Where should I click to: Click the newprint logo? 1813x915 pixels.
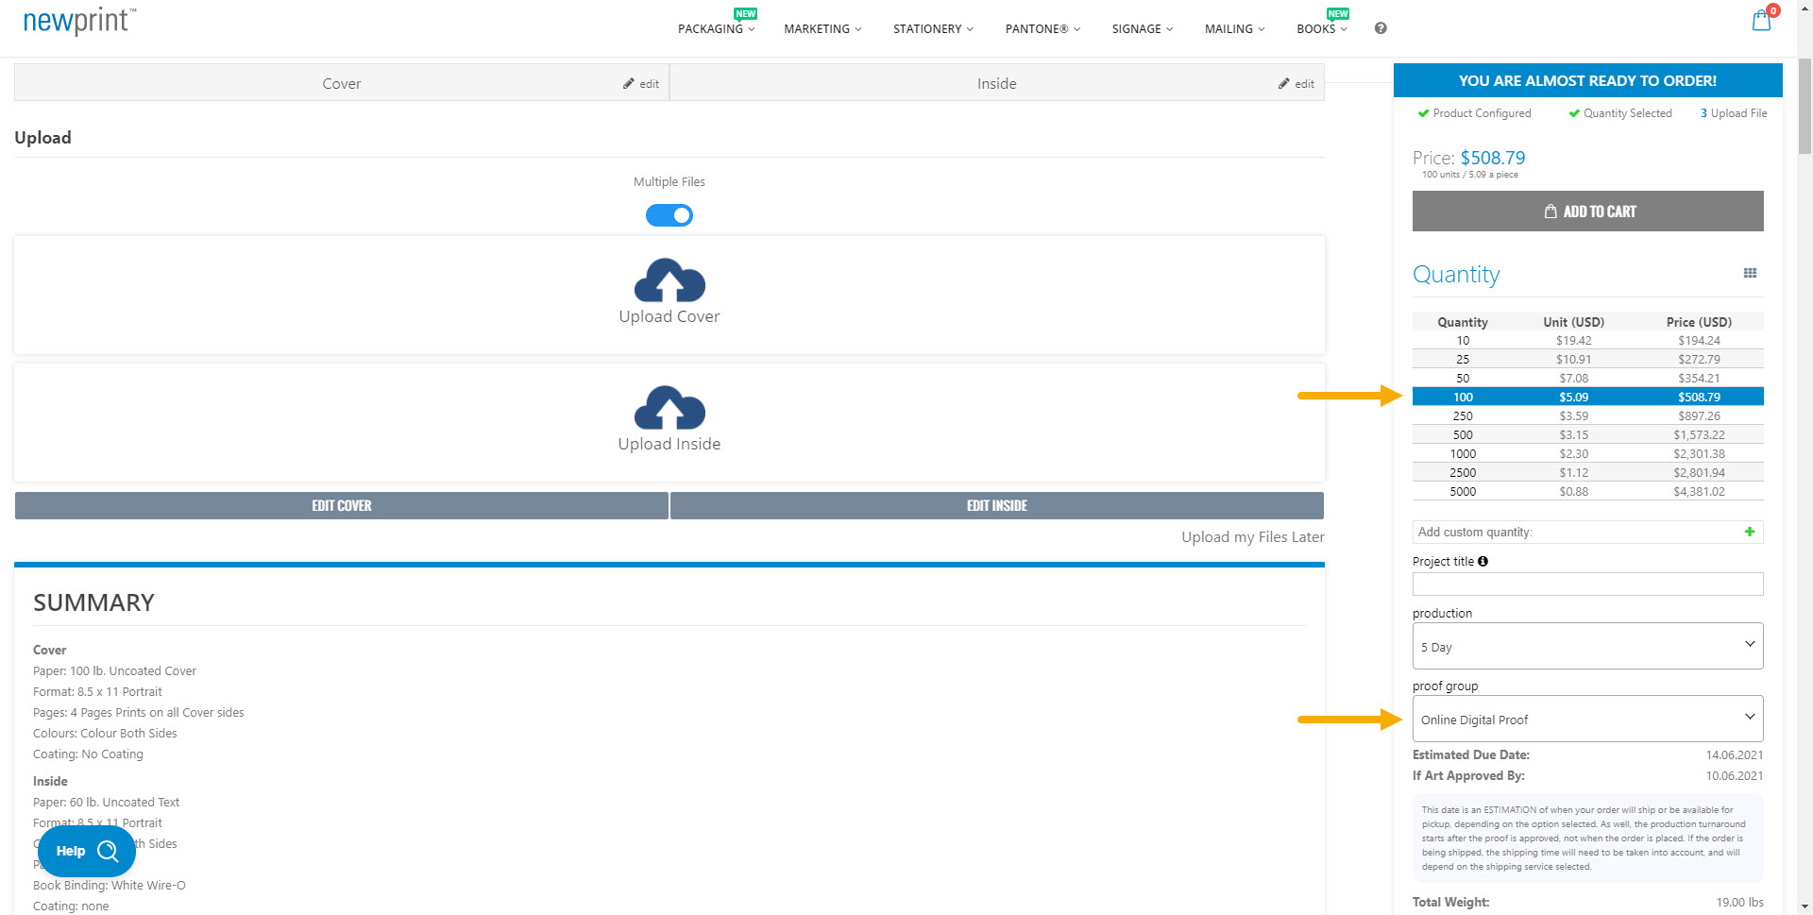coord(78,21)
